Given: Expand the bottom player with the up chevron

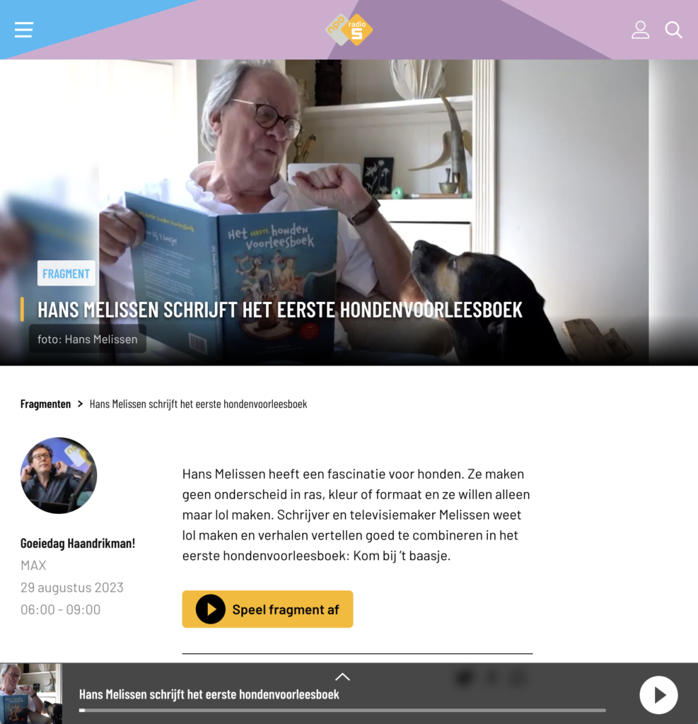Looking at the screenshot, I should pyautogui.click(x=342, y=677).
